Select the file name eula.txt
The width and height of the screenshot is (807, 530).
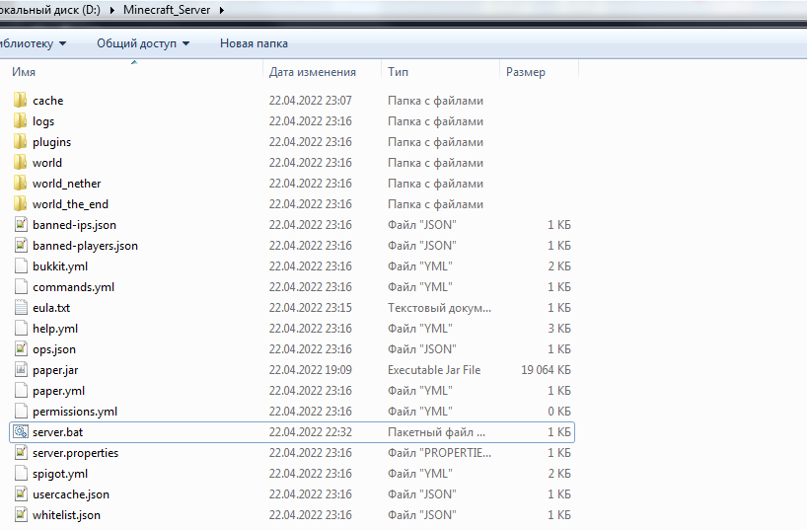click(51, 308)
